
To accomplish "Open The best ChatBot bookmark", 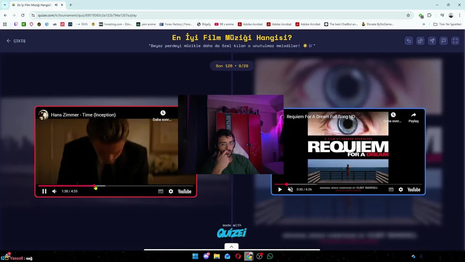I will [x=341, y=24].
